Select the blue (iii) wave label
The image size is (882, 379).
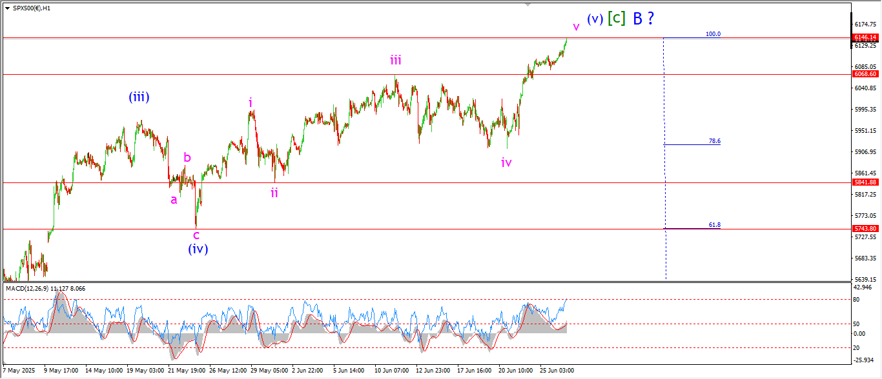(139, 97)
